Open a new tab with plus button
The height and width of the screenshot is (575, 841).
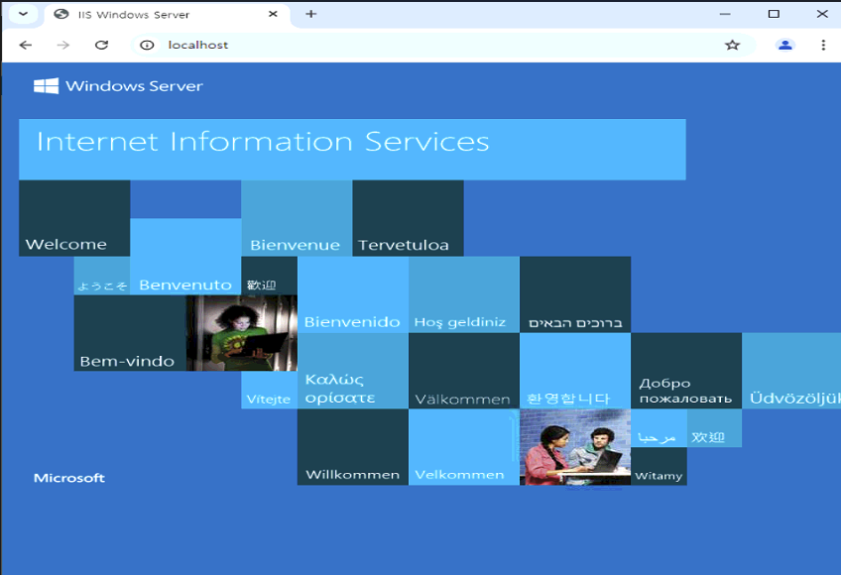[311, 14]
